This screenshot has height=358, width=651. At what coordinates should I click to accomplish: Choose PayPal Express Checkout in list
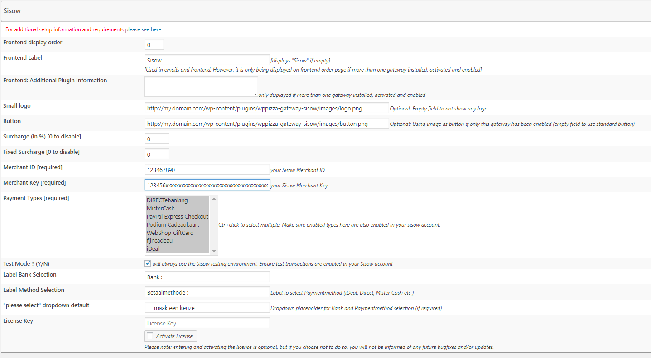[177, 216]
